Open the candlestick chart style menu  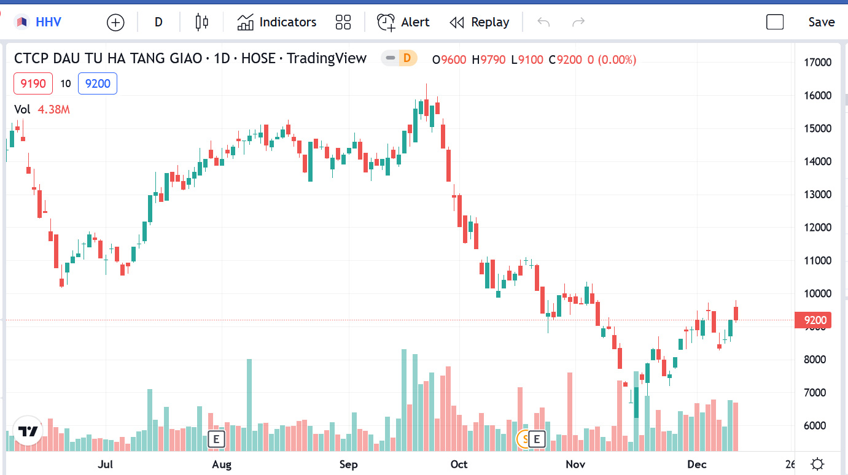(x=201, y=23)
